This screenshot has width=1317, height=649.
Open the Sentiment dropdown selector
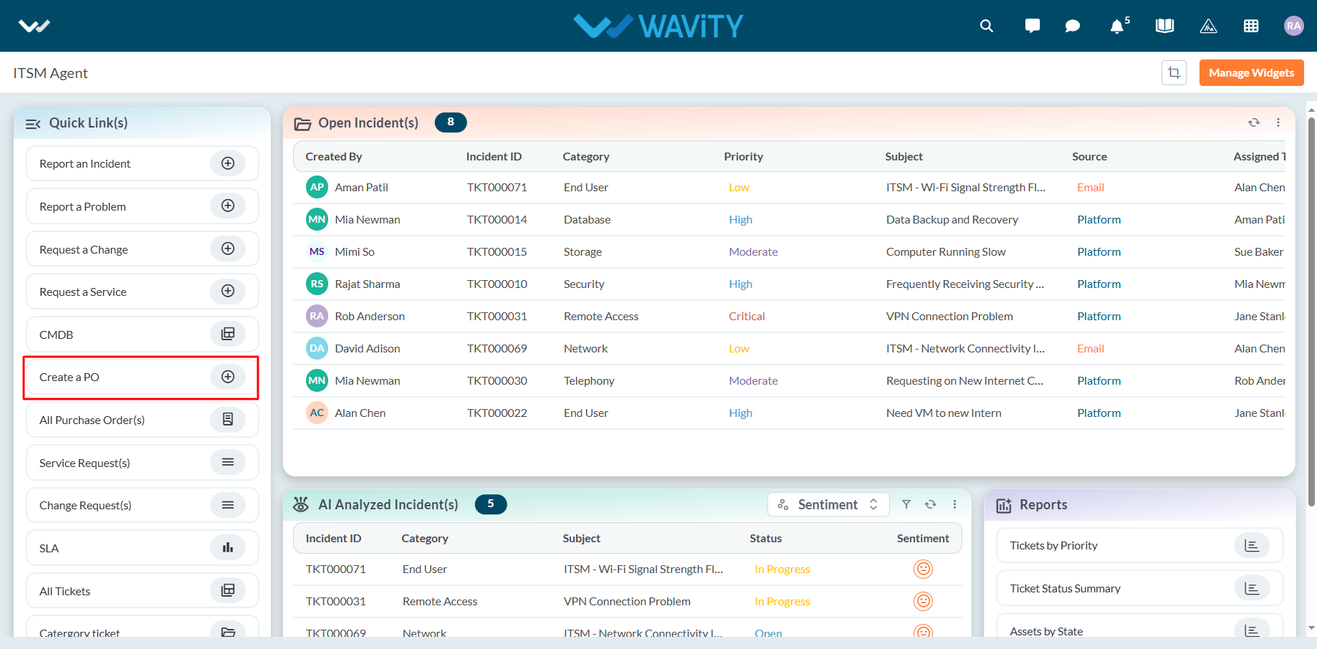tap(828, 504)
